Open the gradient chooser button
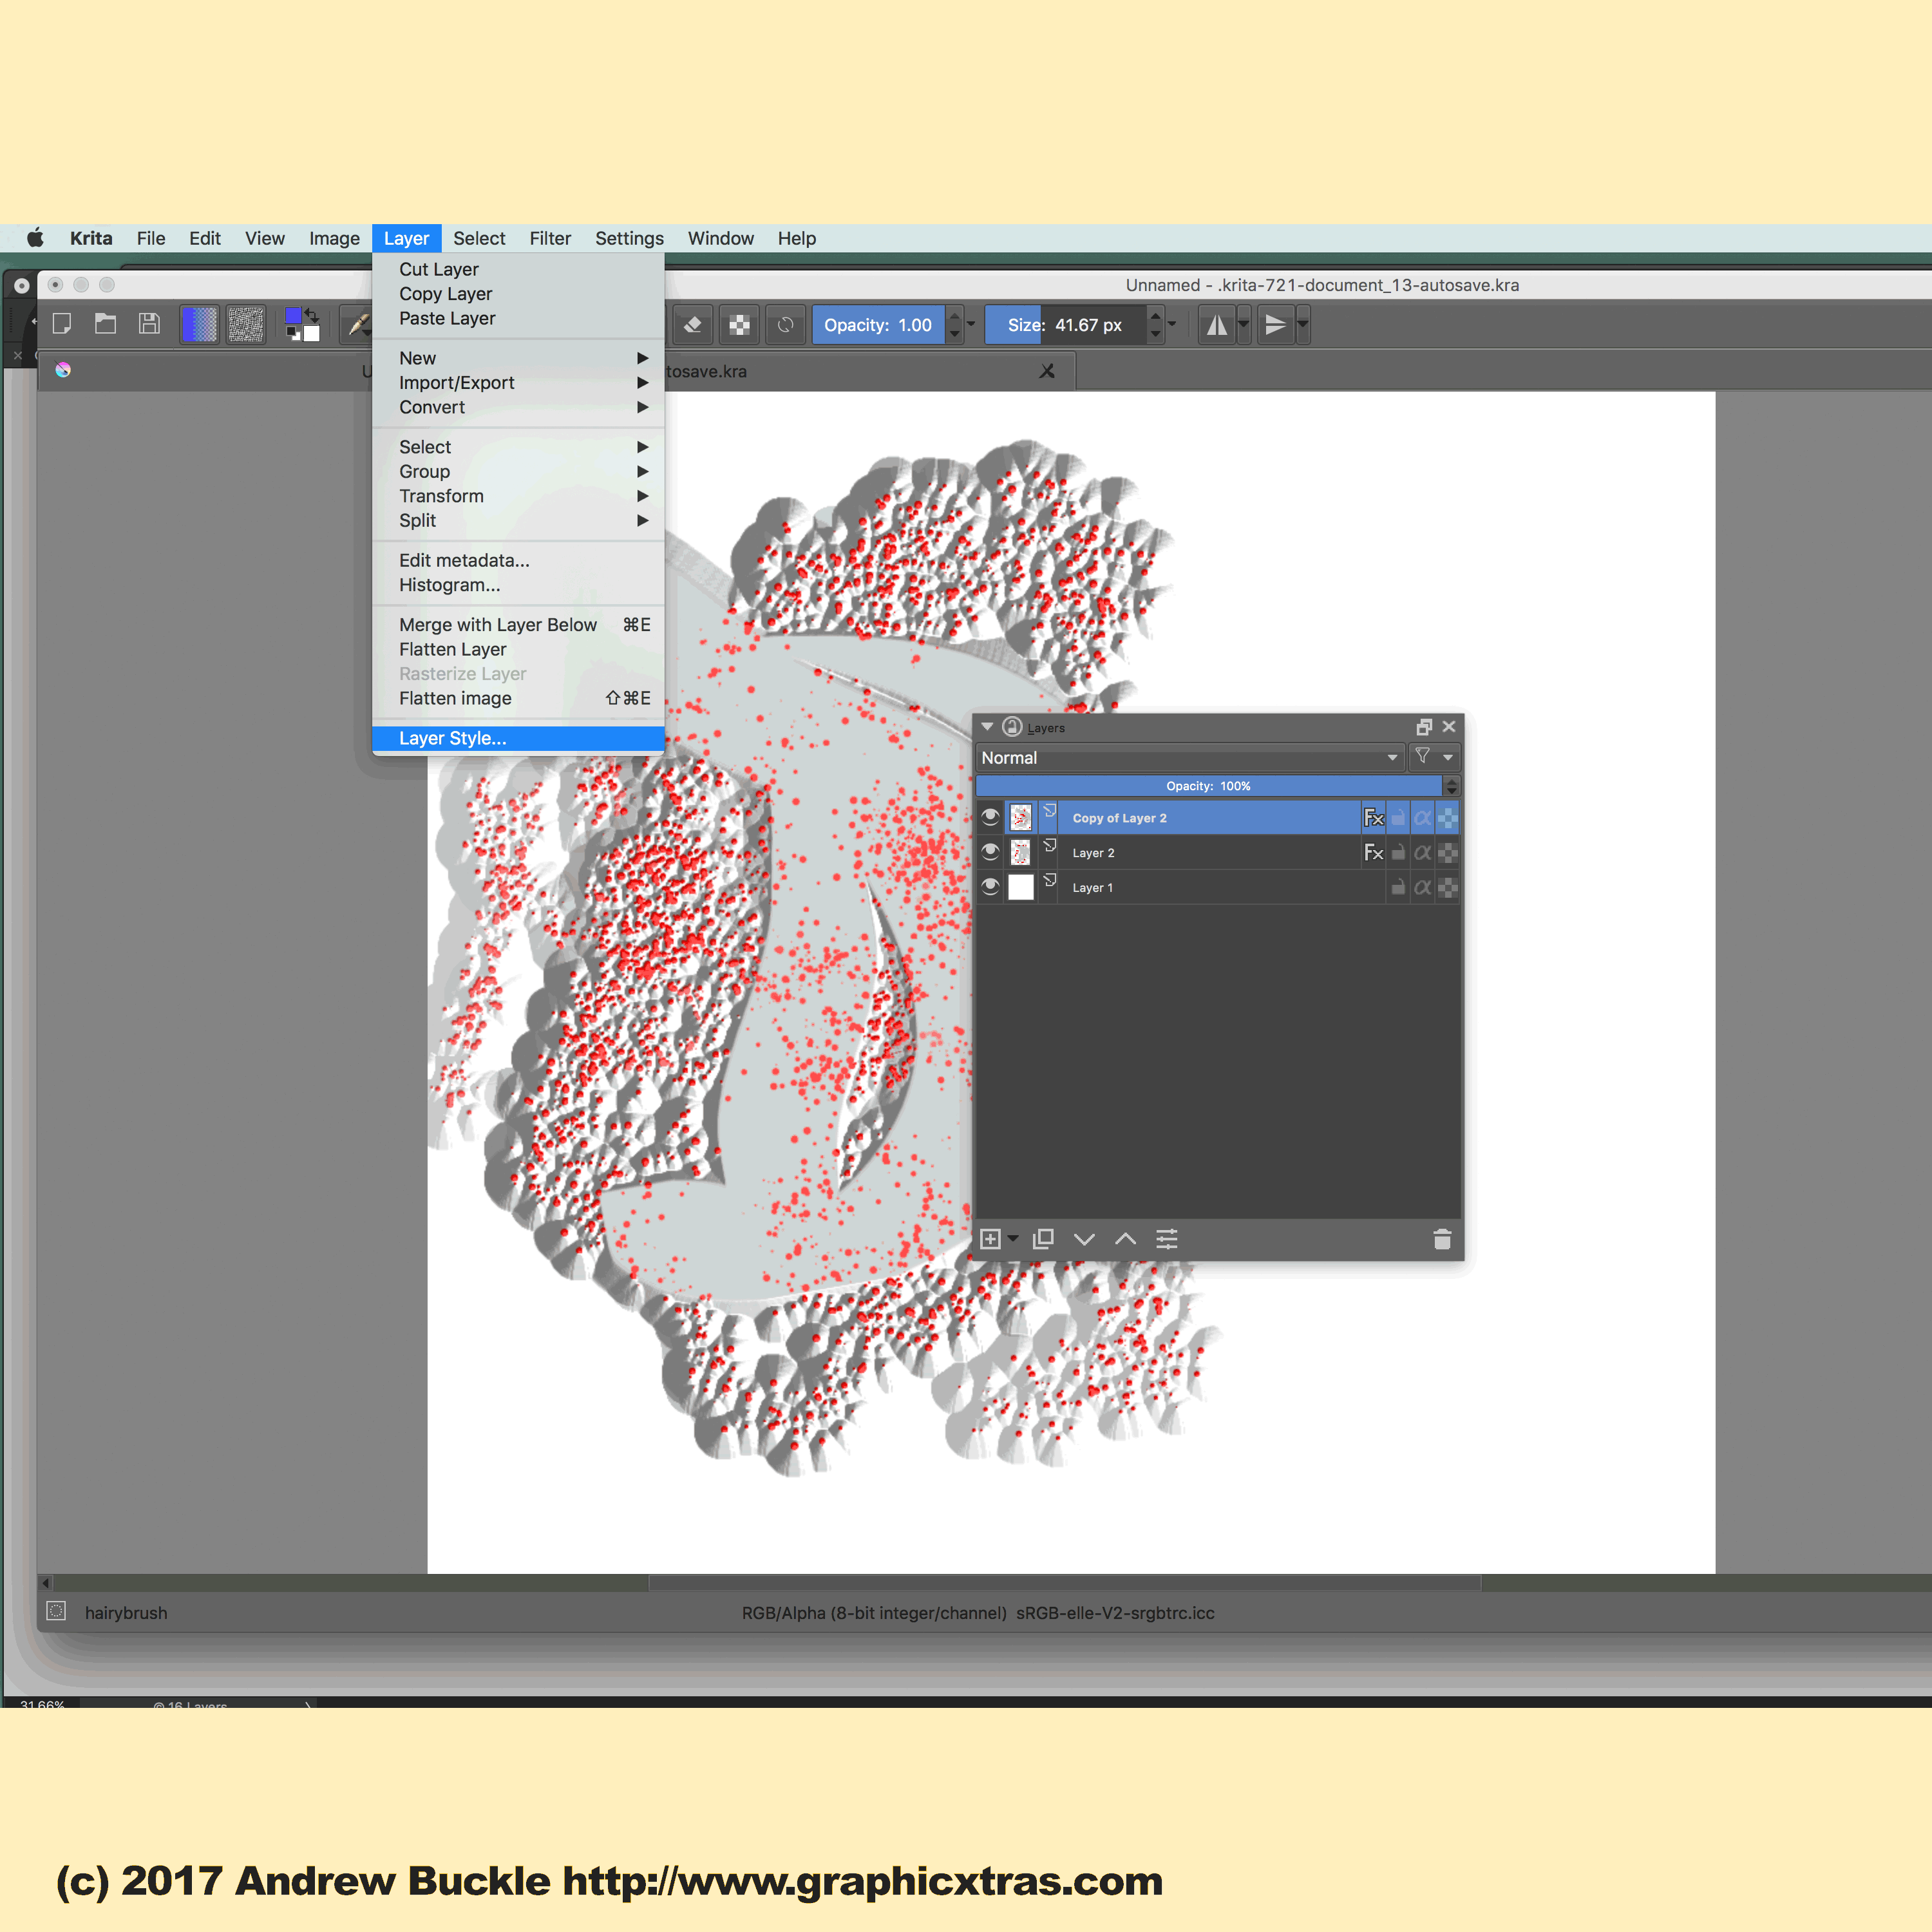 199,325
